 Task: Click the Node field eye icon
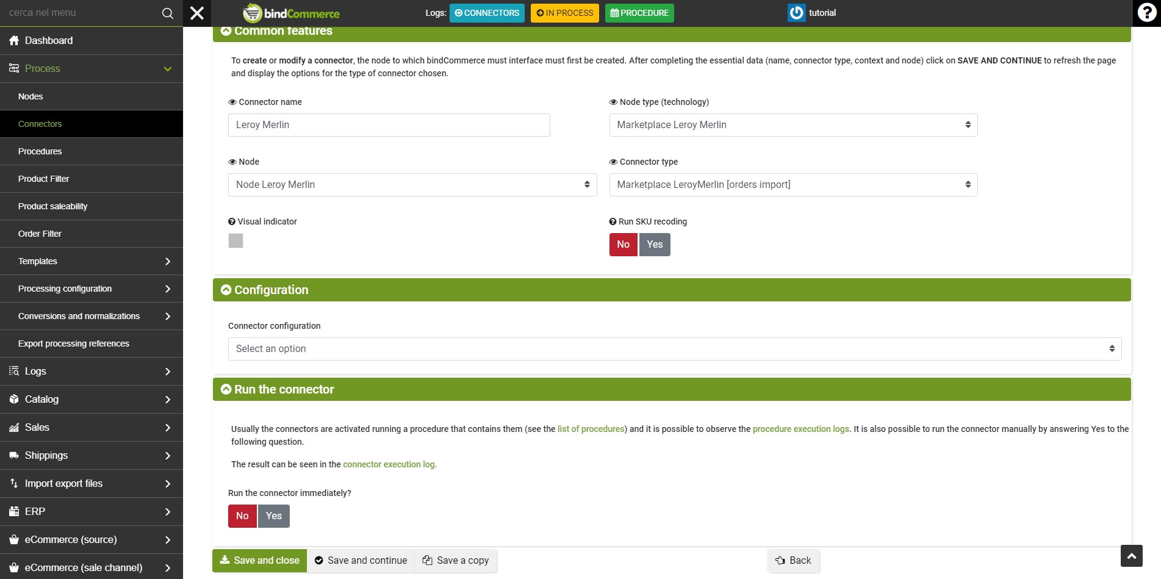pos(232,162)
